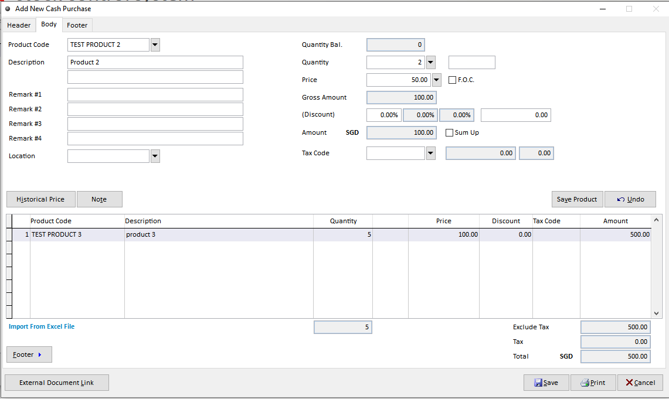
Task: Click the Price column header
Action: coord(444,221)
